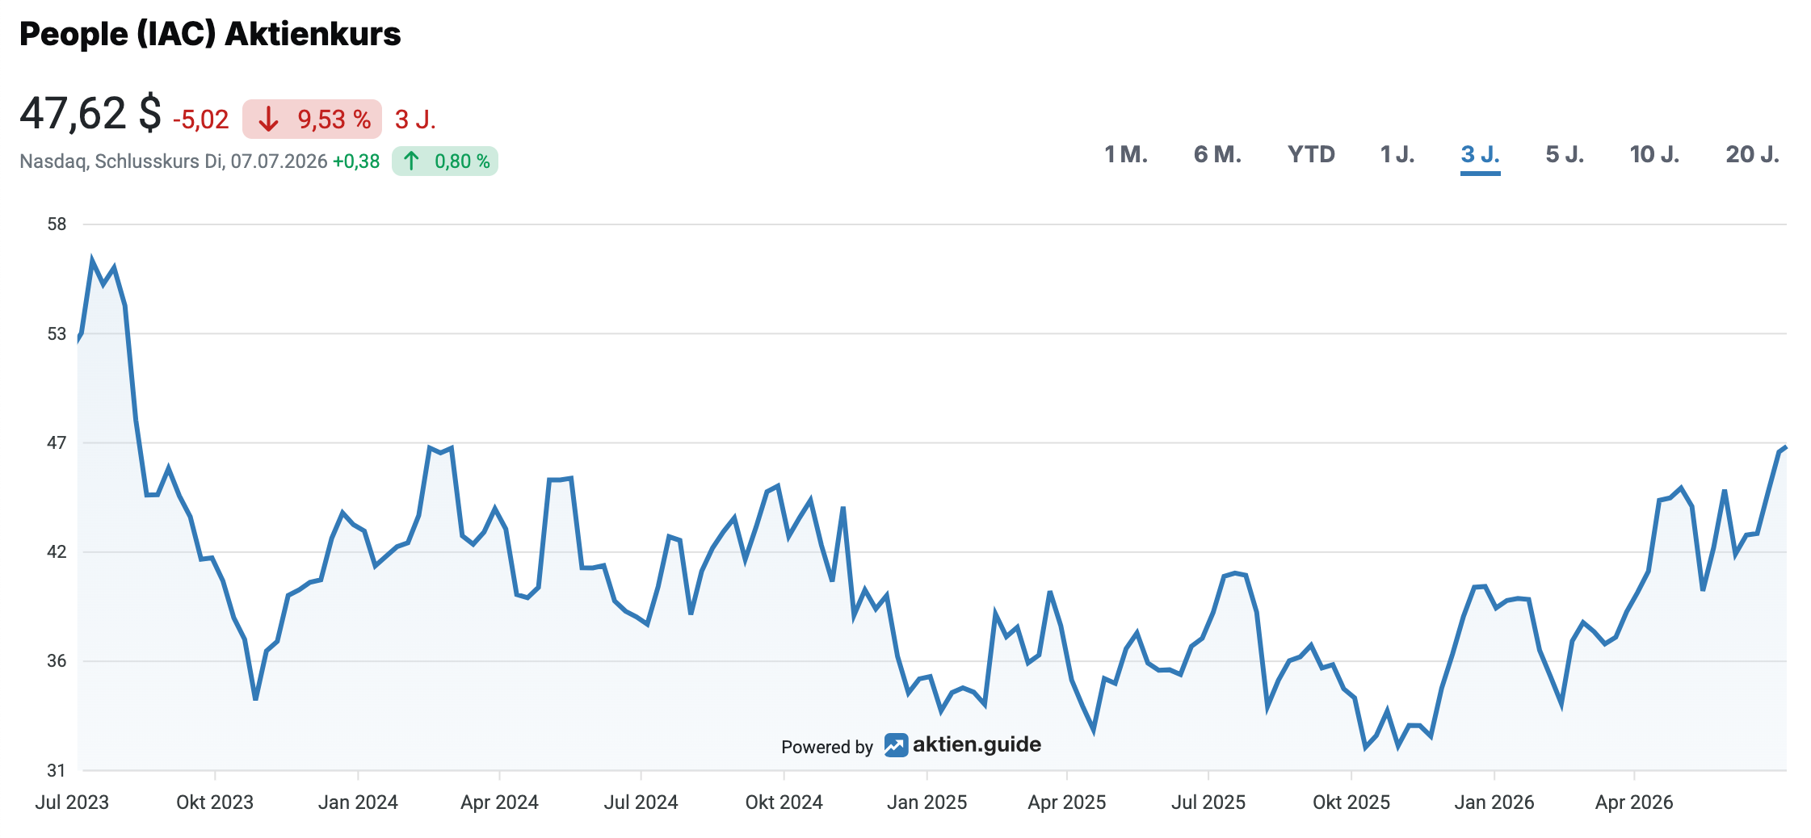This screenshot has width=1811, height=838.
Task: Click the aktien.guide chart logo icon
Action: (x=896, y=745)
